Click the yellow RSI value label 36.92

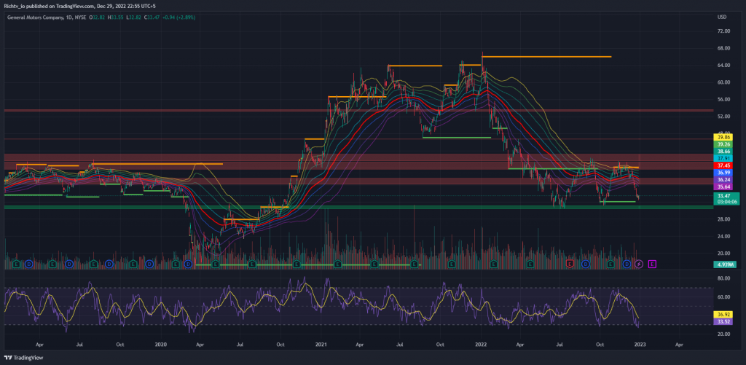(x=724, y=315)
